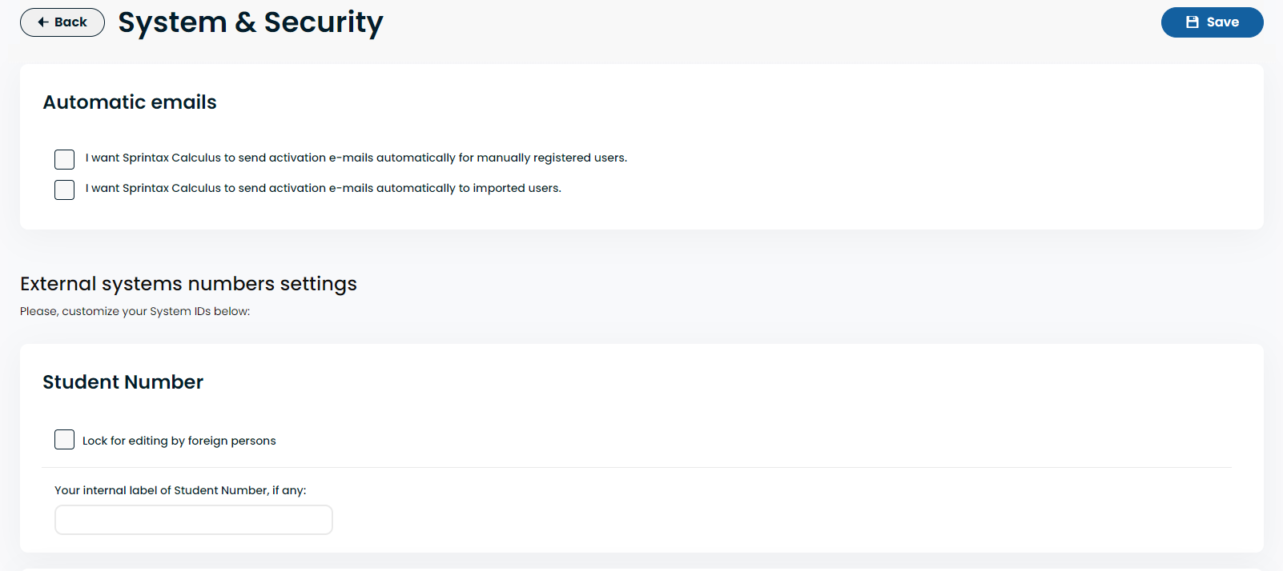The width and height of the screenshot is (1283, 571).
Task: Check Lock for editing by foreign persons
Action: click(x=64, y=439)
